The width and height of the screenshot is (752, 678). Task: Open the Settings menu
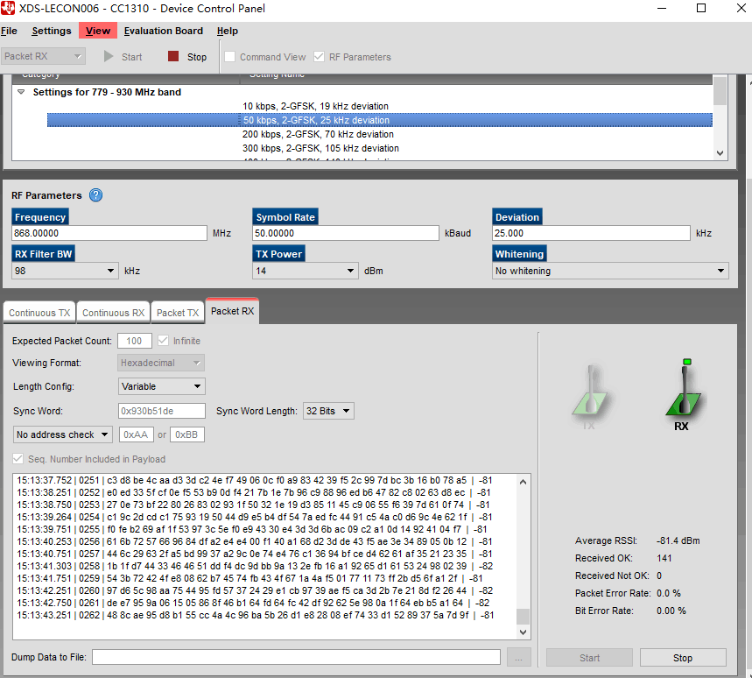point(52,31)
